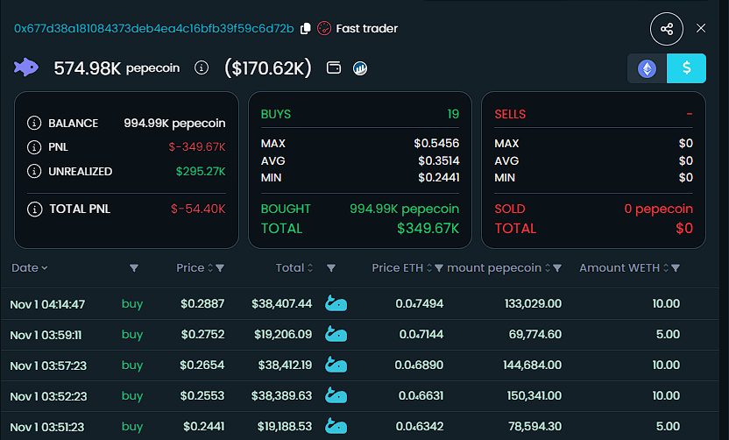Select the $19,206.09 total cell
The height and width of the screenshot is (440, 729).
coord(283,335)
